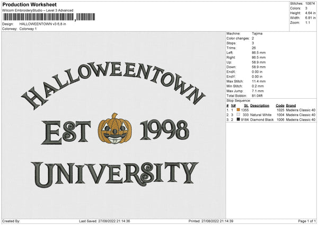Viewport: 318px width, 225px height.
Task: Click the 'Up:' label
Action: 229,62
